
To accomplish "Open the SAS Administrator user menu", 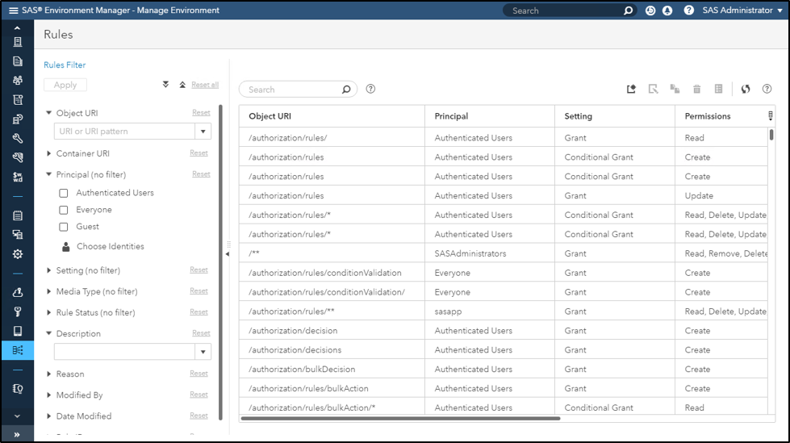I will (x=738, y=10).
